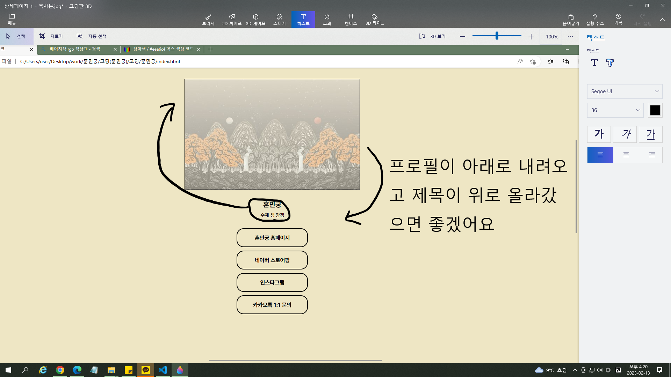Launch Internet Explorer from the taskbar
Screen dimensions: 671x377
click(x=43, y=370)
